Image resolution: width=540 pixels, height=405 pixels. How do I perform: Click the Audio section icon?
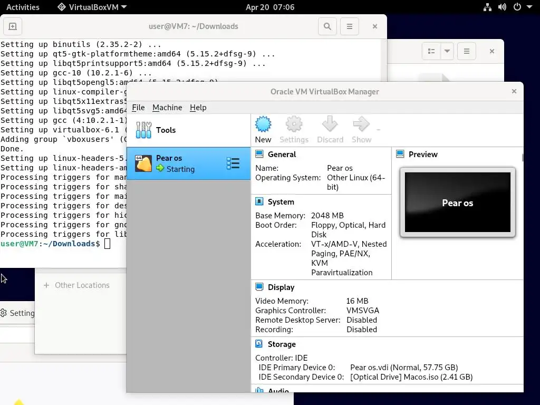click(x=259, y=391)
